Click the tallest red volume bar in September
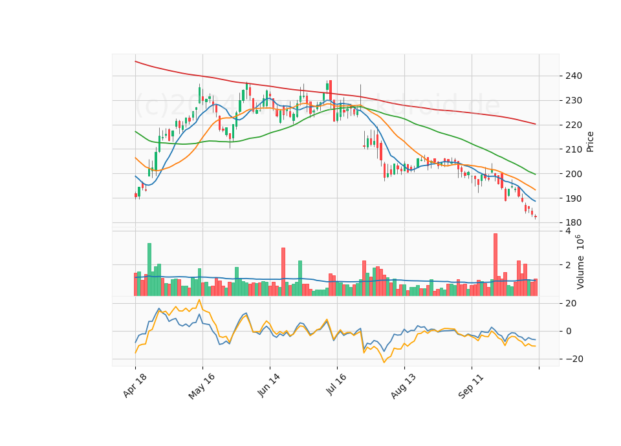 point(496,265)
